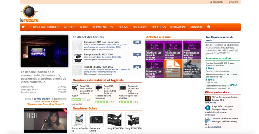Click author f_wood2 link
The width and height of the screenshot is (259, 134).
click(212, 103)
